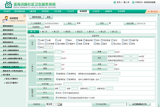
Task: Tick the 恶心呕吐 checkbox
Action: [x=112, y=44]
